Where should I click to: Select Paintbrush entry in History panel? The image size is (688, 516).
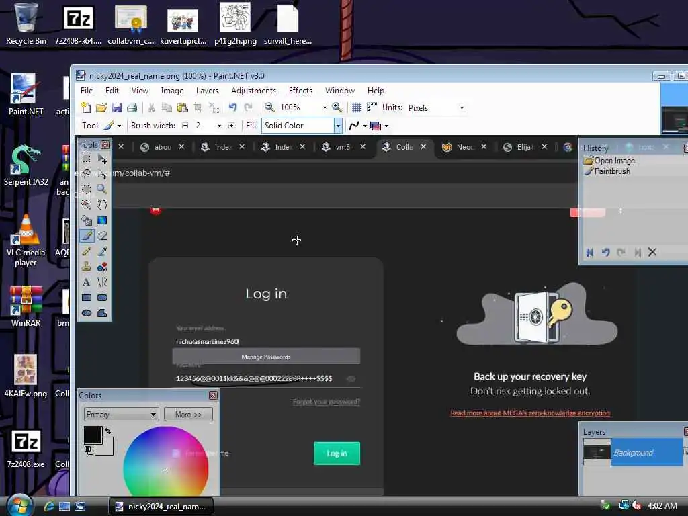click(607, 171)
